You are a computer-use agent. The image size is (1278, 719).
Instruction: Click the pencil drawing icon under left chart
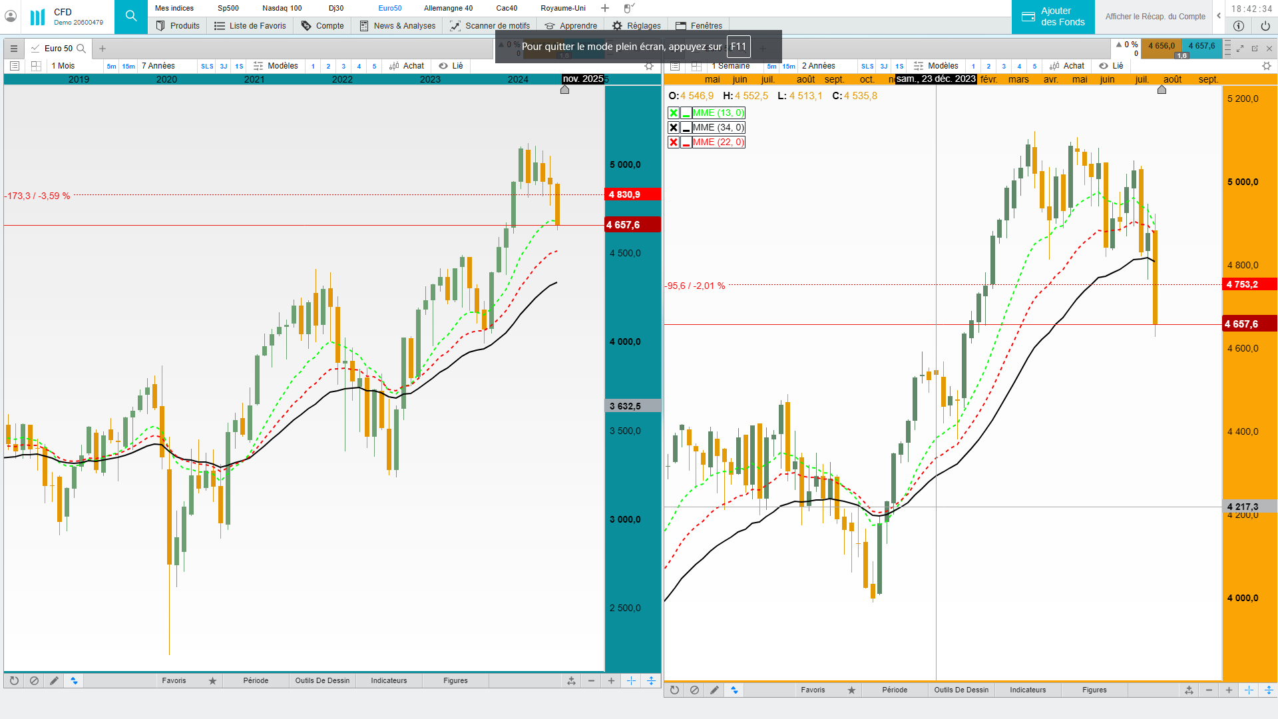[54, 681]
